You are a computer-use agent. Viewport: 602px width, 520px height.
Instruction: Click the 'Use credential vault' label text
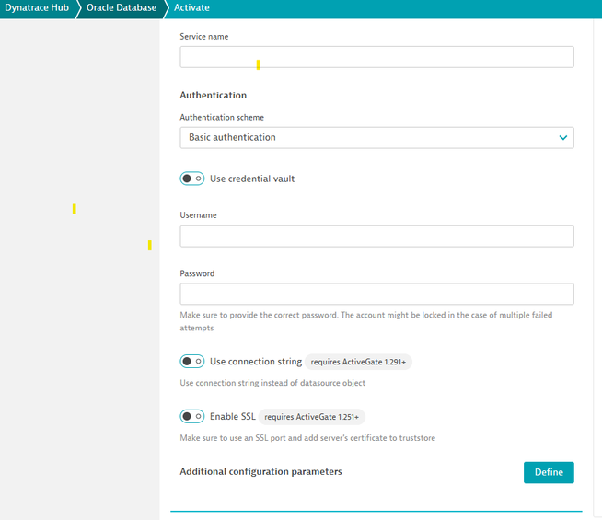pyautogui.click(x=252, y=179)
